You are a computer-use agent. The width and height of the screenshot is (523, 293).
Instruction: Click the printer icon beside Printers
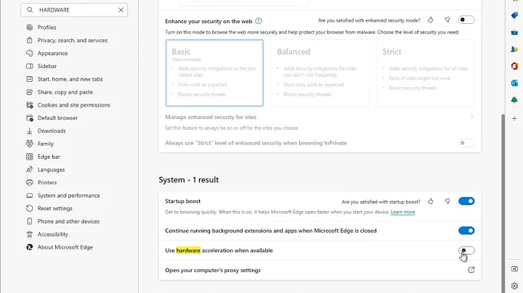(x=30, y=183)
